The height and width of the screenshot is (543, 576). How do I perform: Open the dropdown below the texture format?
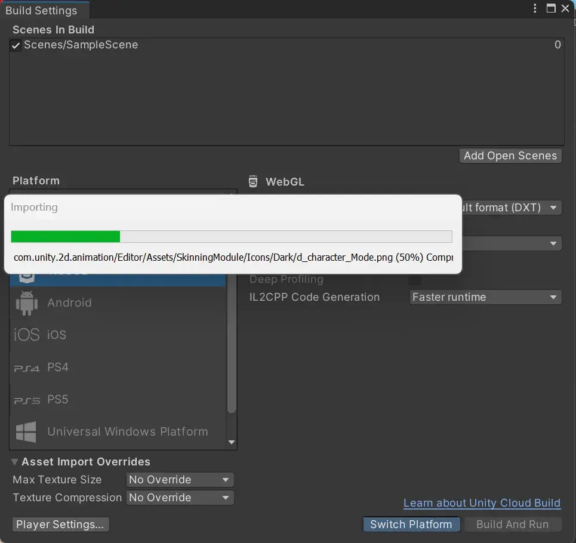511,243
